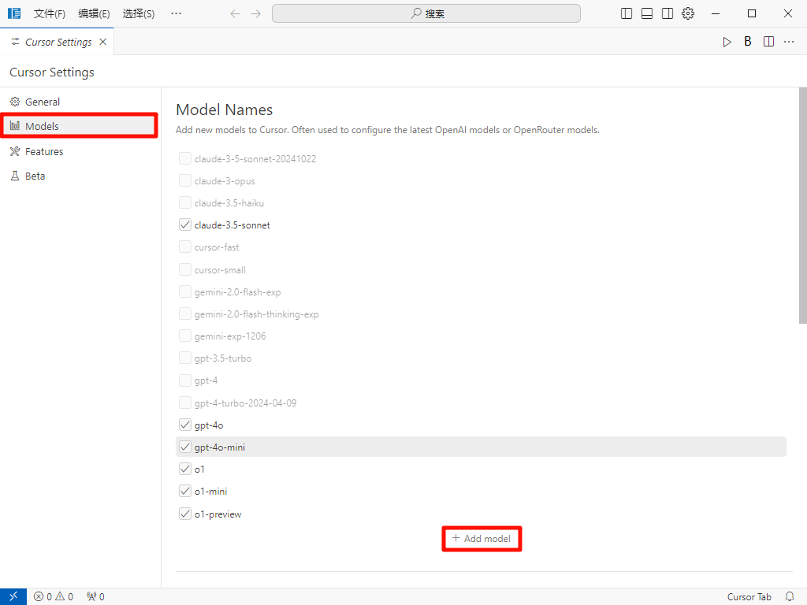Image resolution: width=807 pixels, height=605 pixels.
Task: Click the ports indicator showing 0
Action: (95, 596)
